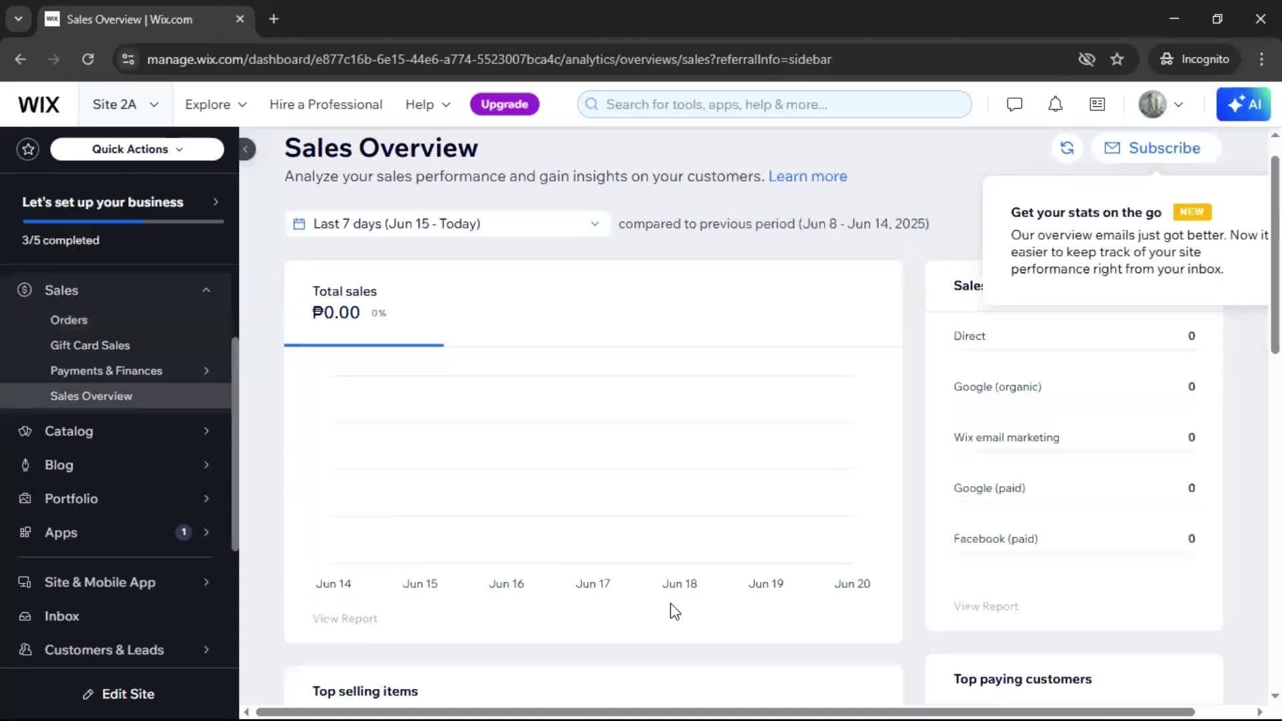Click the vertical page scrollbar
This screenshot has width=1282, height=721.
1275,254
